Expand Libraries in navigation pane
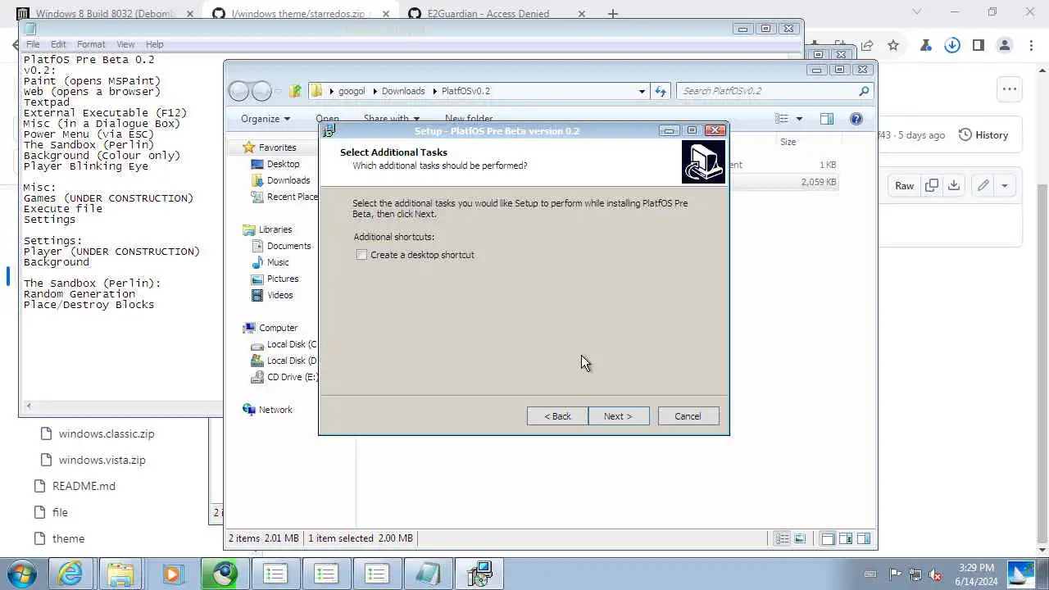Viewport: 1049px width, 590px height. (275, 229)
